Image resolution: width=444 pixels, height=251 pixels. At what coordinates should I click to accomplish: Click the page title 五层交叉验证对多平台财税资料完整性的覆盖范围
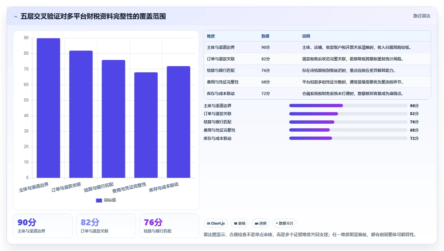[93, 16]
